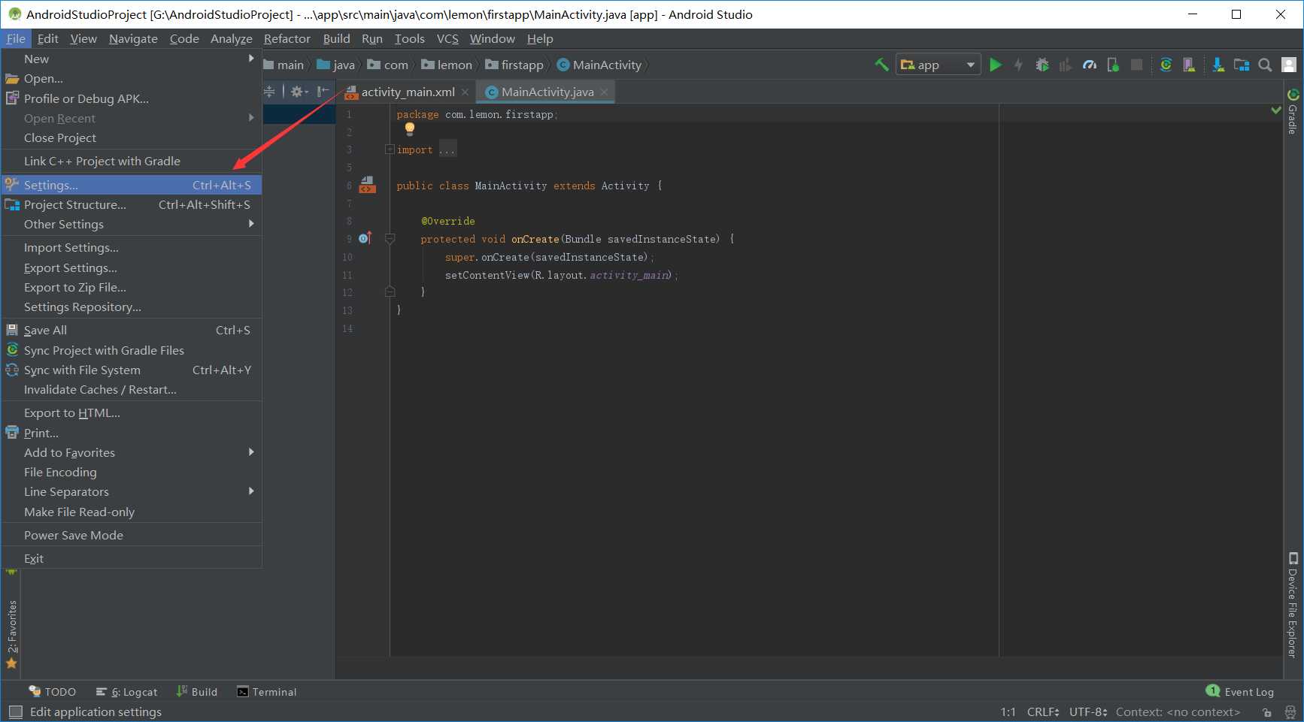This screenshot has height=722, width=1304.
Task: Click the firstapp breadcrumb folder
Action: point(514,65)
